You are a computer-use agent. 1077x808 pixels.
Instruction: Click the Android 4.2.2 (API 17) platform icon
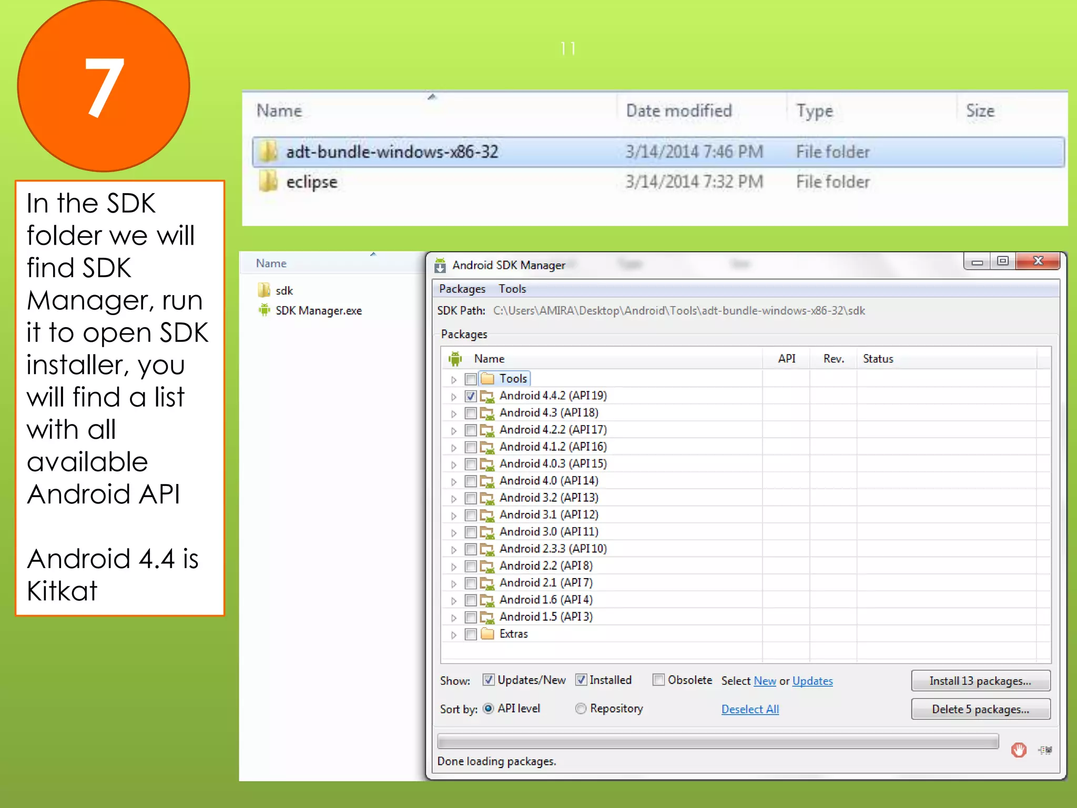487,430
